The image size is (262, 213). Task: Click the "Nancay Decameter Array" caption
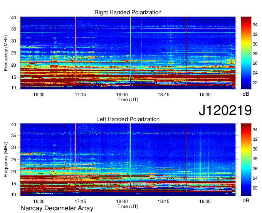tap(57, 208)
